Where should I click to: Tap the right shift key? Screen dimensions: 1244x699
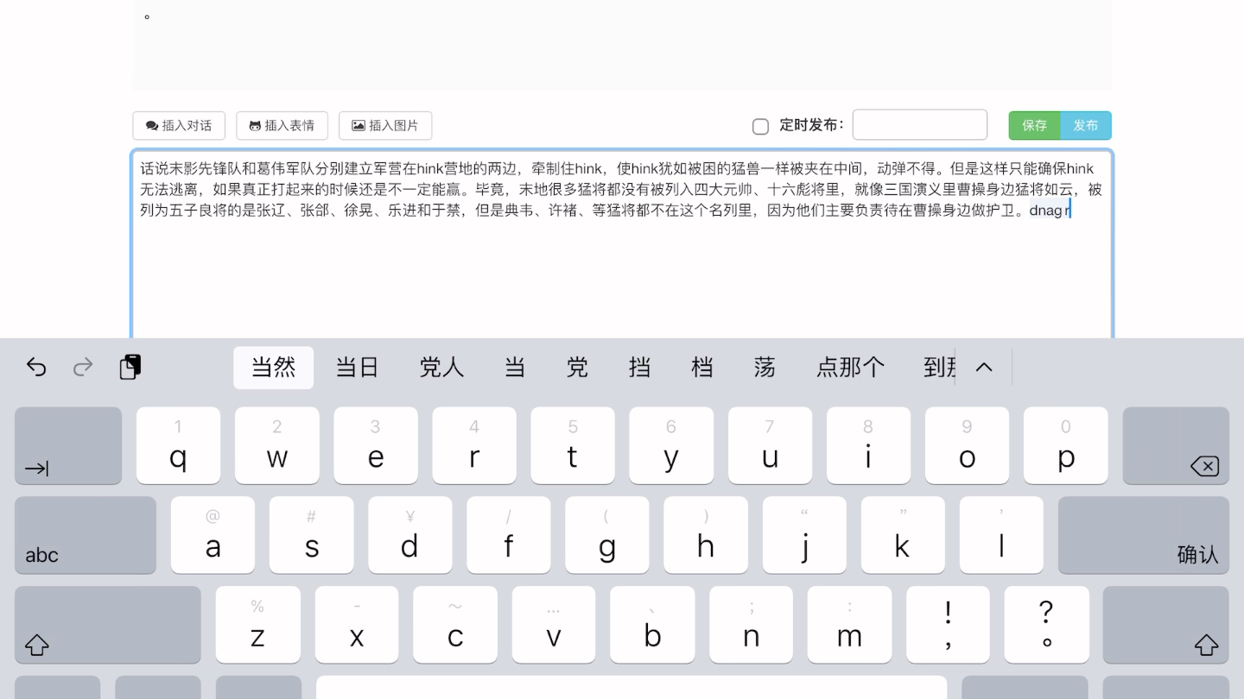1165,625
